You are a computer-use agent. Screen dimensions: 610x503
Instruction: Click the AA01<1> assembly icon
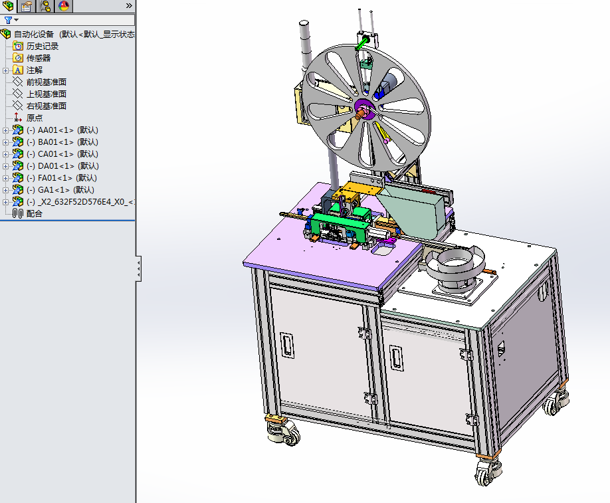[x=18, y=130]
